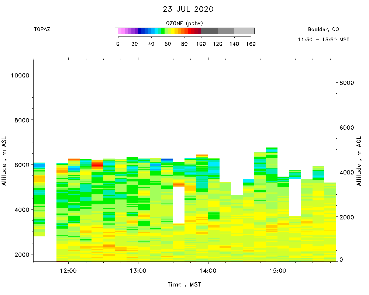Click the chart title "23 JUL 2020"
The height and width of the screenshot is (295, 369).
tap(188, 9)
